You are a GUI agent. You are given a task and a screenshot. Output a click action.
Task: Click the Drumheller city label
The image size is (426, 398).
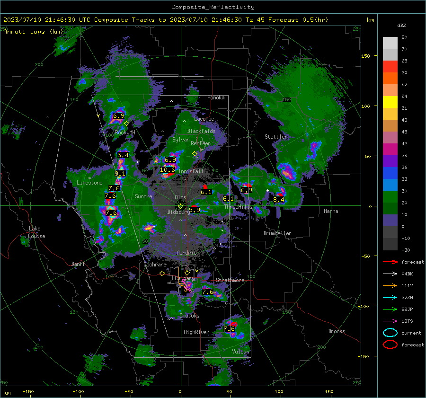coord(277,233)
